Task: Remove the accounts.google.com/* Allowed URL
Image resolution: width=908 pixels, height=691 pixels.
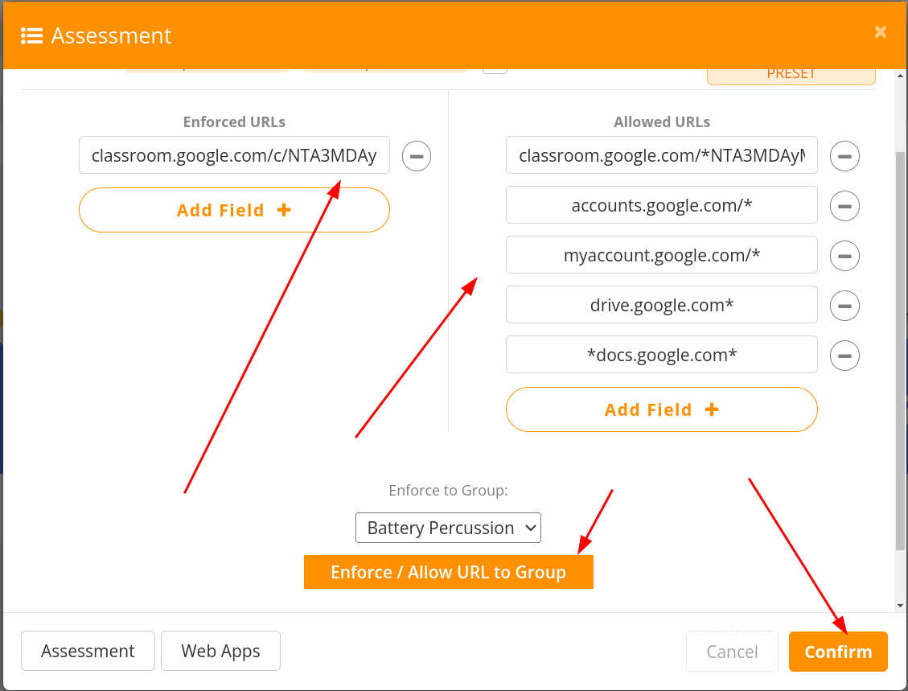Action: [844, 206]
